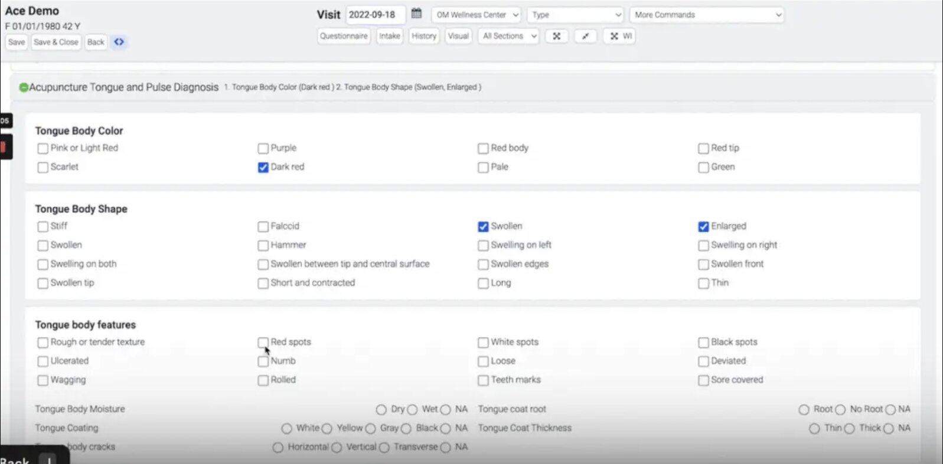The width and height of the screenshot is (943, 464).
Task: Uncheck the Dark red tongue color
Action: point(263,167)
